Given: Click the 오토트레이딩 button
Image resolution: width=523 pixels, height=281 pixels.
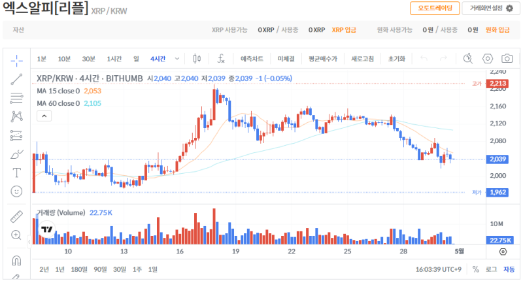Looking at the screenshot, I should click(x=435, y=8).
